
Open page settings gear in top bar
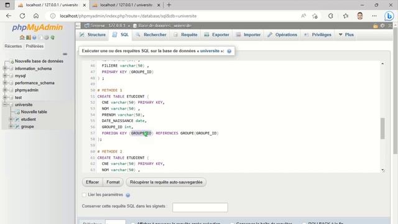[x=382, y=26]
